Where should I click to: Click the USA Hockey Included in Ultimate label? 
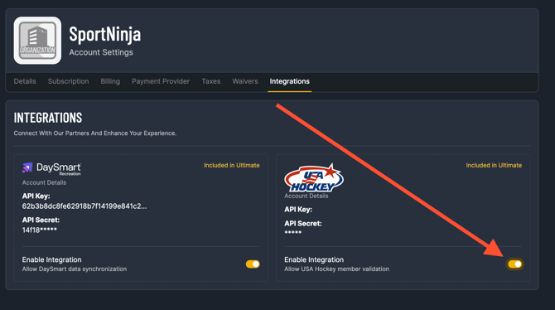pyautogui.click(x=494, y=166)
